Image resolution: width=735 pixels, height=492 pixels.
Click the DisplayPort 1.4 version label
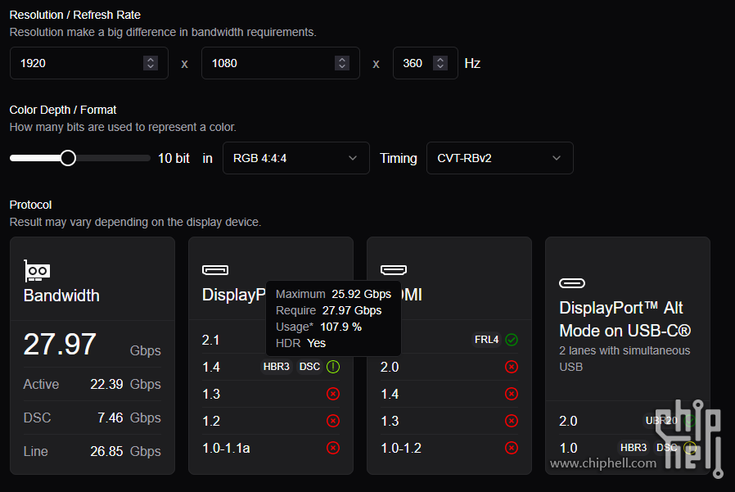(211, 367)
